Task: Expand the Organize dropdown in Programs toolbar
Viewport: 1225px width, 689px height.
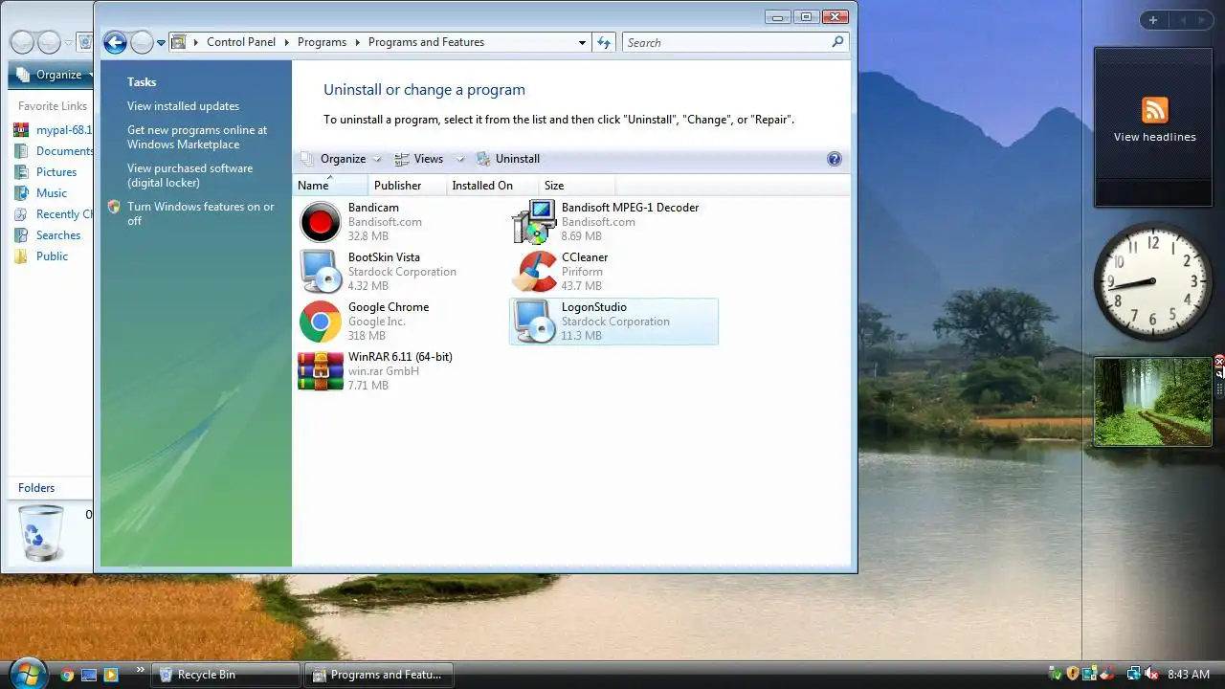Action: click(x=377, y=159)
